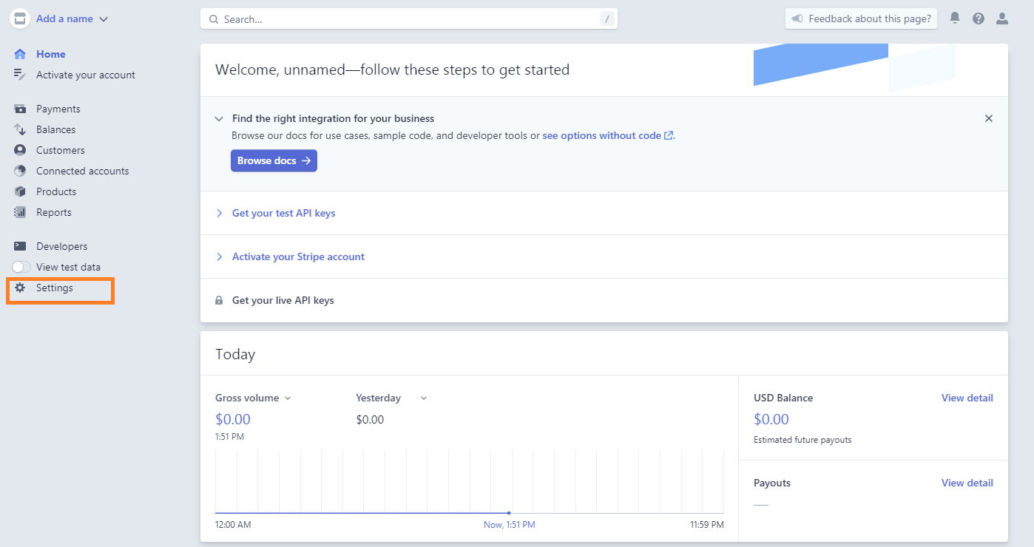The image size is (1034, 547).
Task: Open the Add a name account dropdown
Action: [72, 18]
